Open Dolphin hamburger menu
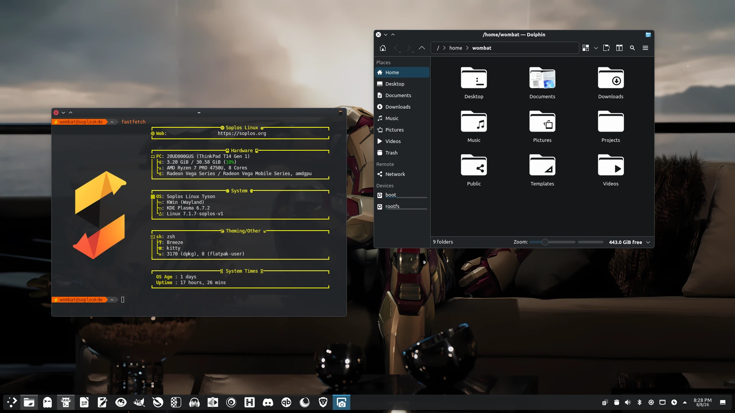 [x=645, y=48]
